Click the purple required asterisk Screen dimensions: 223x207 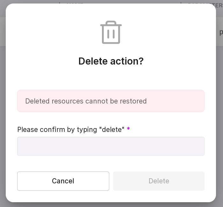coord(128,129)
